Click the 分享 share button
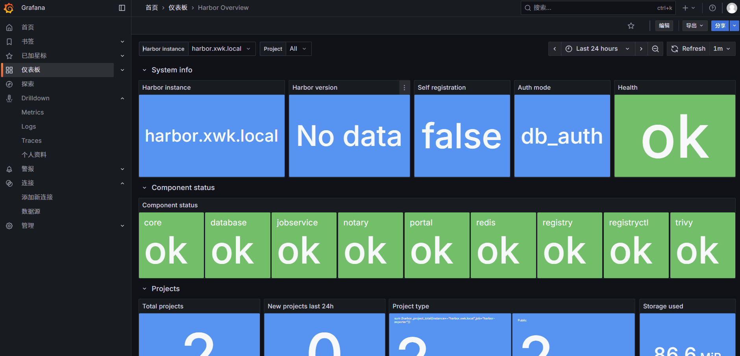Image resolution: width=740 pixels, height=356 pixels. (720, 26)
